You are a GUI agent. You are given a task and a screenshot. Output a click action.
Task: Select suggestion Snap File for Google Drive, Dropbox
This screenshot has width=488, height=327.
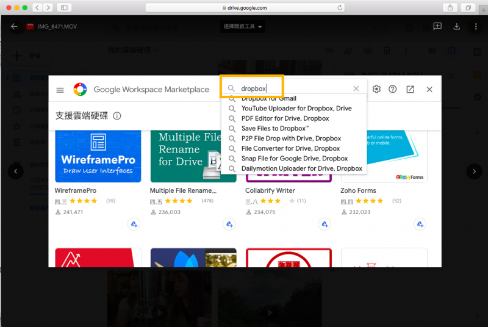[294, 159]
